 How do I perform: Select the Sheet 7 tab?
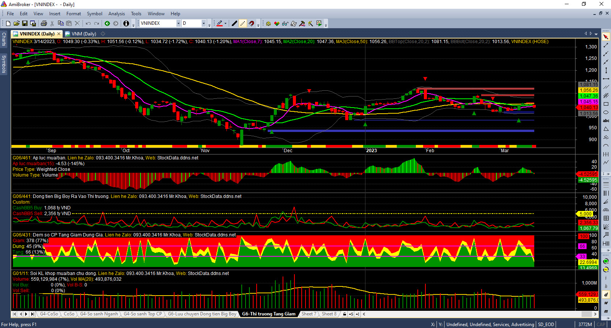(309, 314)
